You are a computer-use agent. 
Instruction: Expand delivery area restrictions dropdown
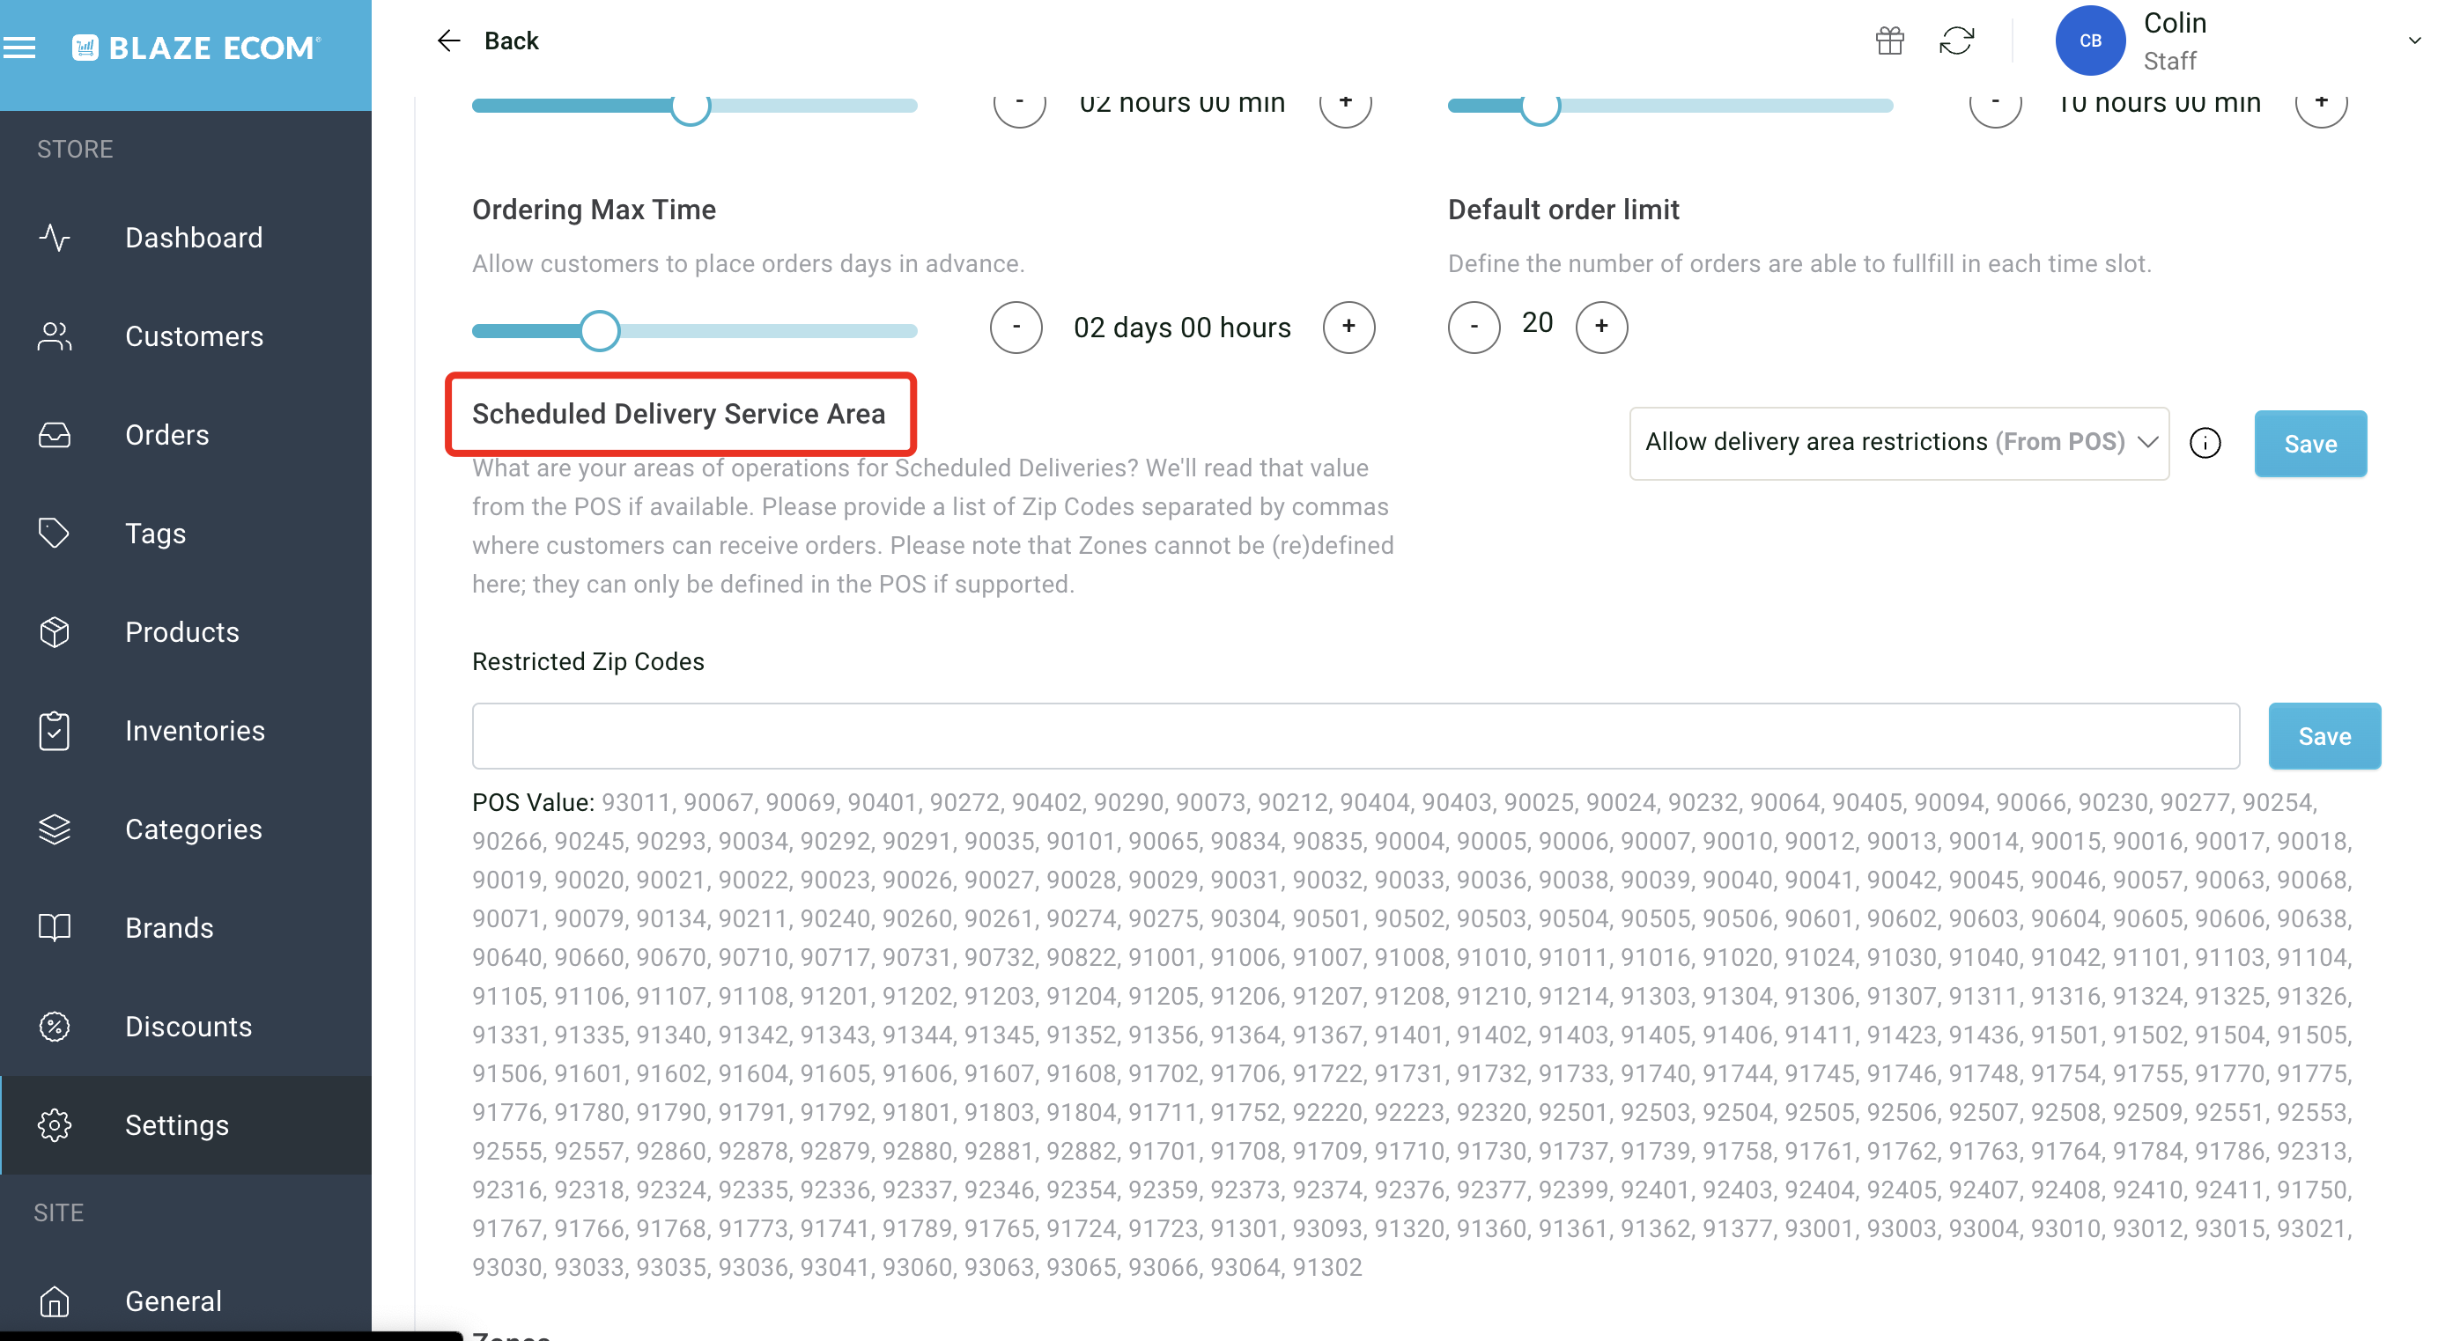pyautogui.click(x=1897, y=443)
